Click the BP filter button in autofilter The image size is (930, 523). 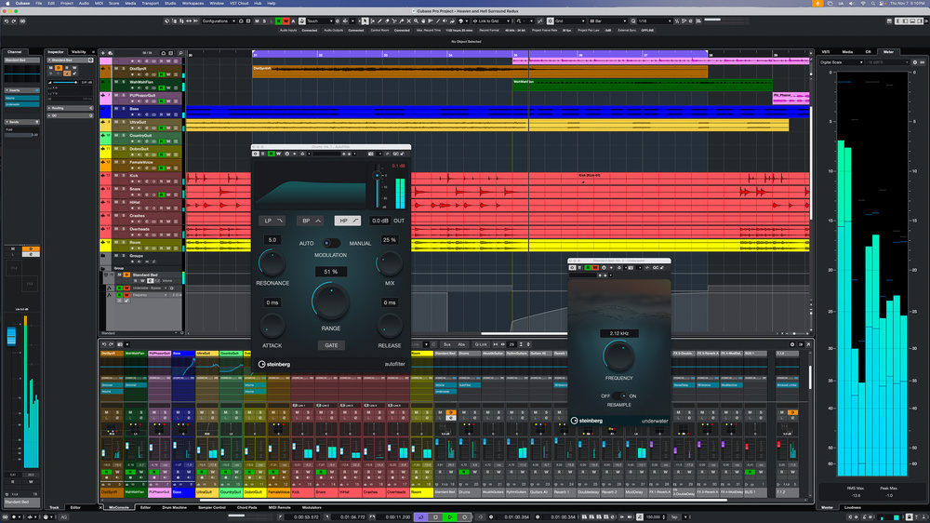pyautogui.click(x=311, y=221)
